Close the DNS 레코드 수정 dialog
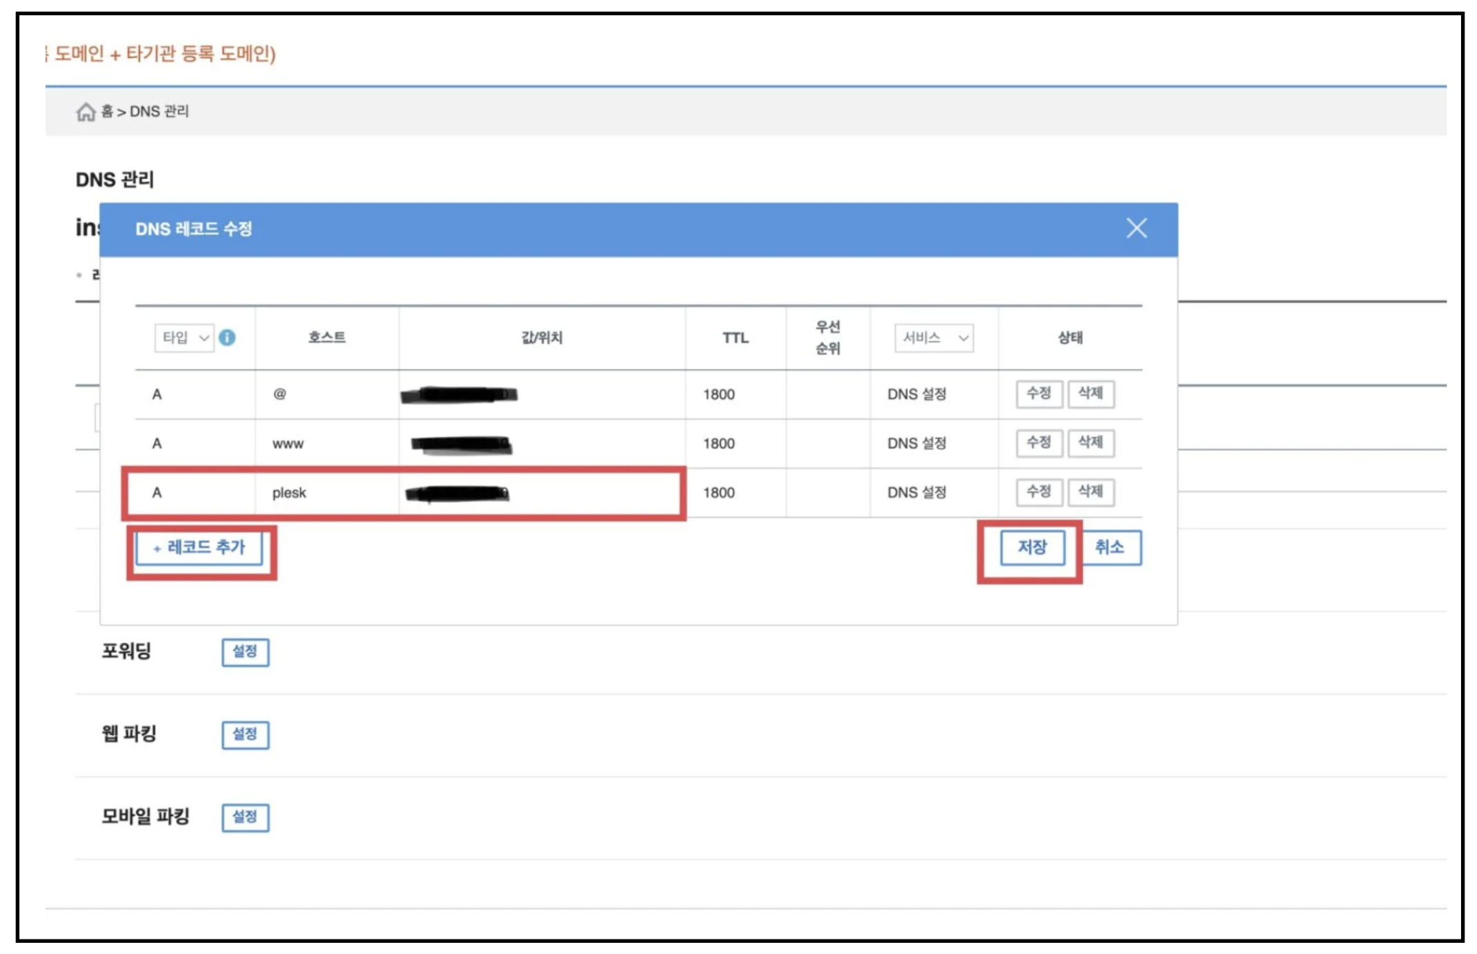The image size is (1477, 954). pyautogui.click(x=1136, y=228)
